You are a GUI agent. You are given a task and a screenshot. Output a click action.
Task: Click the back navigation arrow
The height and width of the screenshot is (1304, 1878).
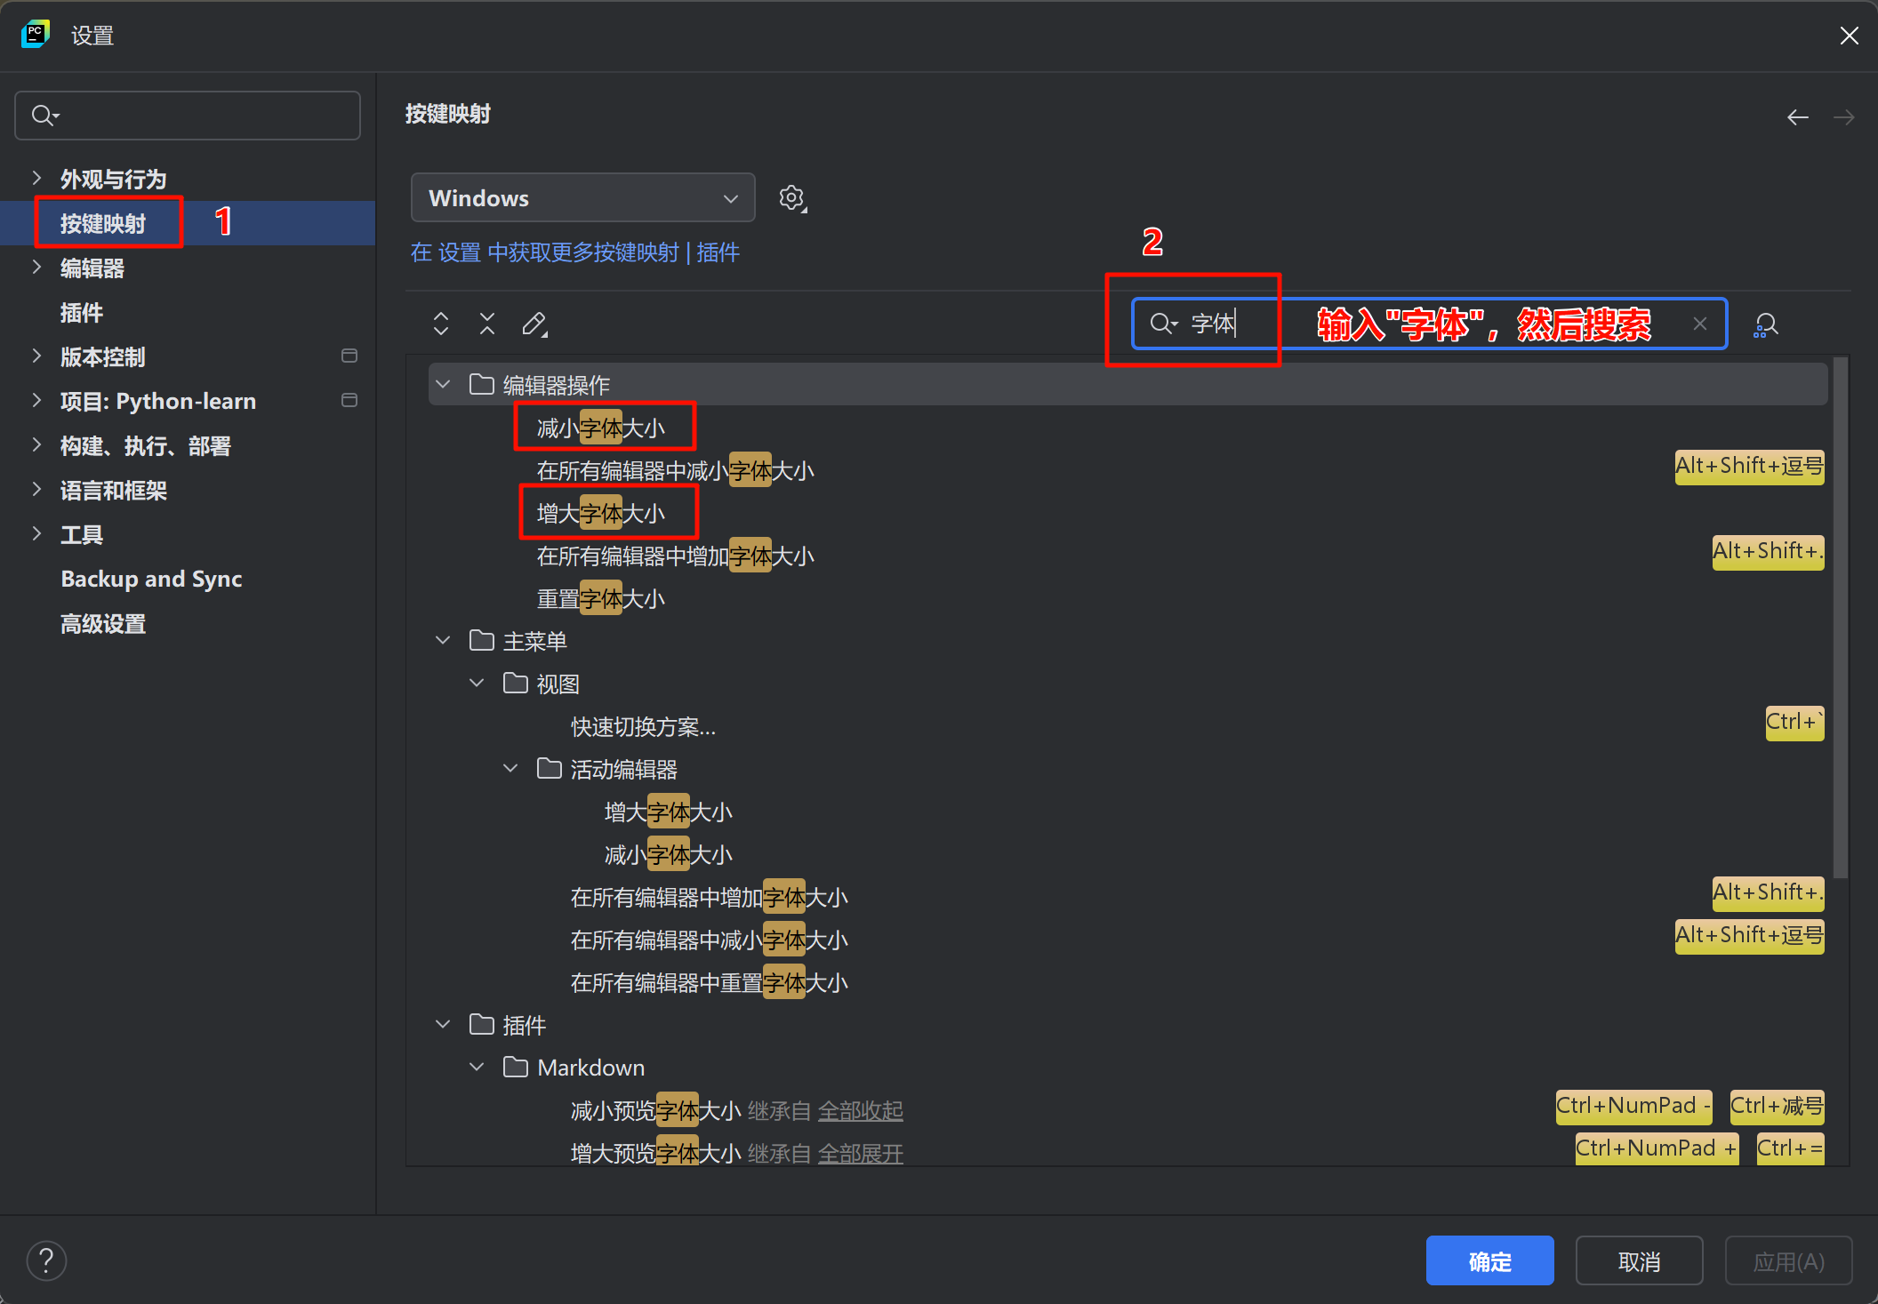[x=1797, y=117]
